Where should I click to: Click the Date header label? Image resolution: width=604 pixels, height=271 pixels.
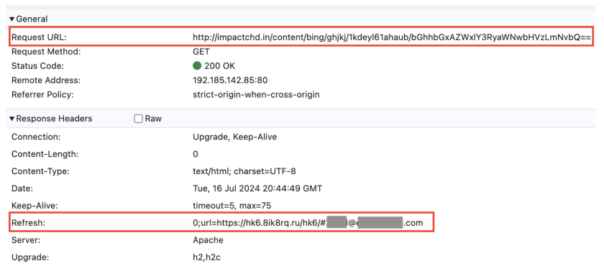point(22,189)
